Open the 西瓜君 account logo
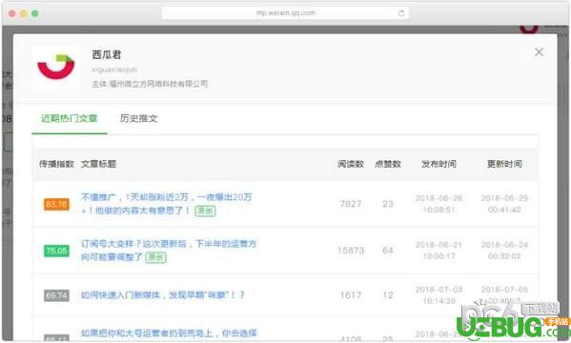The width and height of the screenshot is (571, 343). tap(55, 67)
